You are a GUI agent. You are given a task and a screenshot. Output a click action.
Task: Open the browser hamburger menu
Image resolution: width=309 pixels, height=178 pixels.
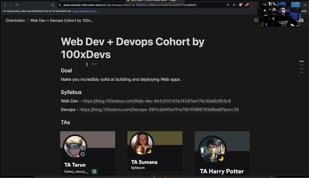click(305, 5)
